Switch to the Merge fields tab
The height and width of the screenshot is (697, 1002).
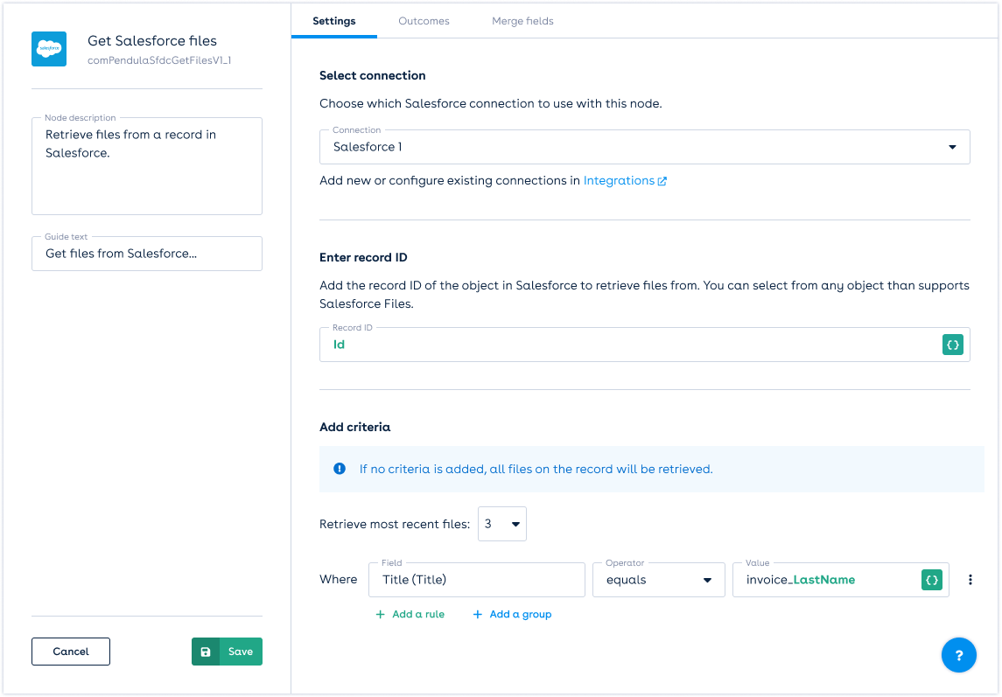point(522,21)
